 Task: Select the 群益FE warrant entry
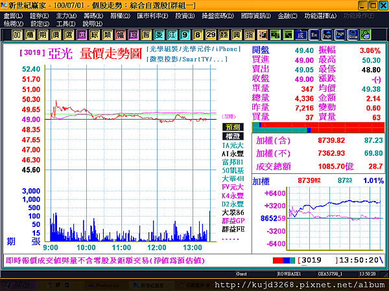click(x=233, y=230)
